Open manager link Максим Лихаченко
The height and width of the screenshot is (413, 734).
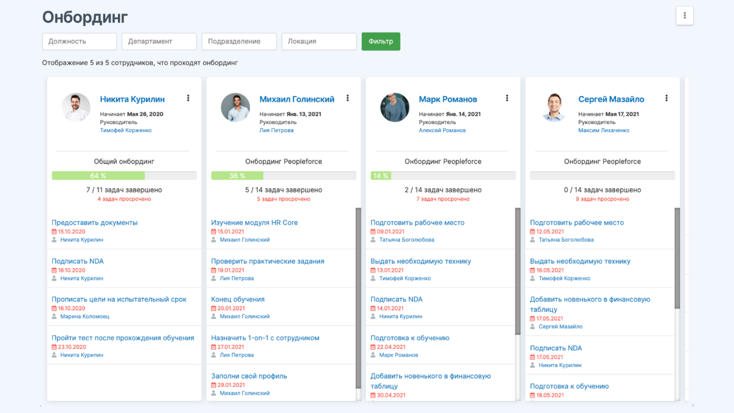point(604,130)
